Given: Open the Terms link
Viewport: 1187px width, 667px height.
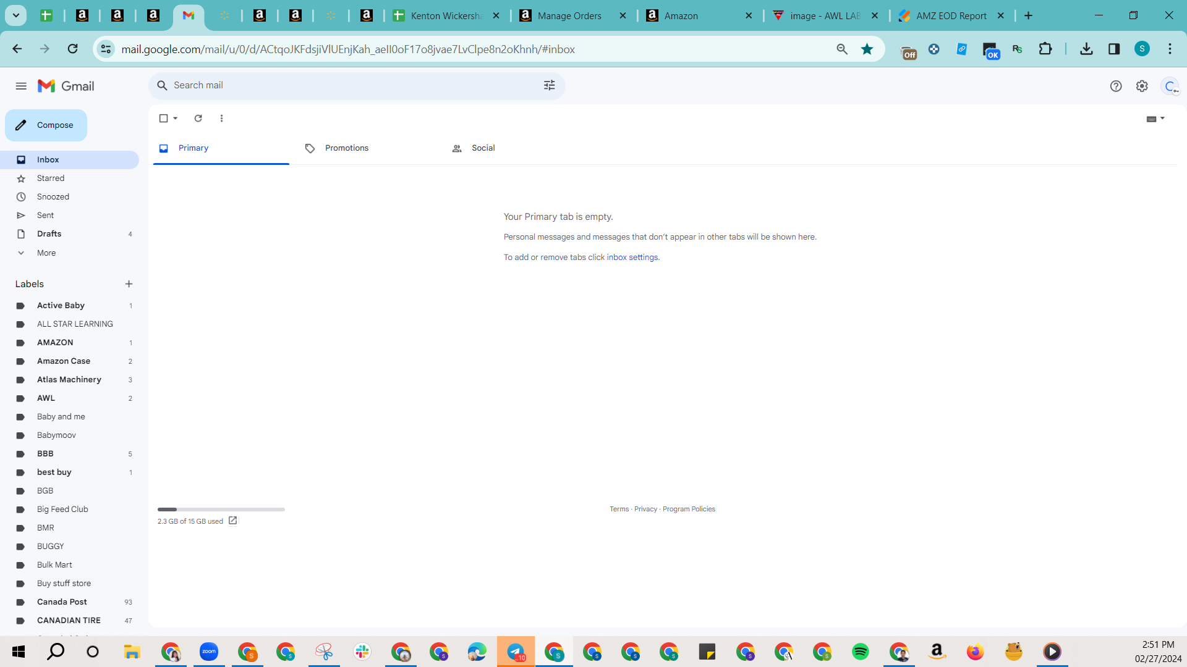Looking at the screenshot, I should [x=619, y=510].
